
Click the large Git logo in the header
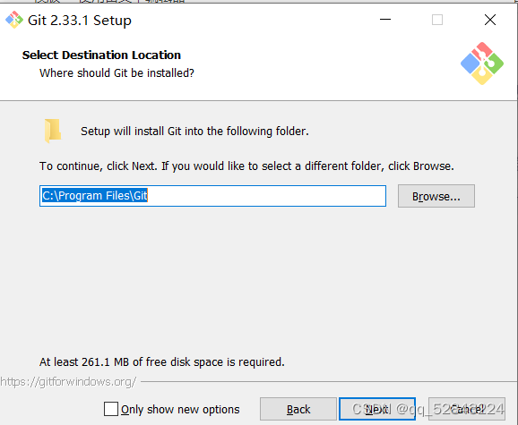482,64
